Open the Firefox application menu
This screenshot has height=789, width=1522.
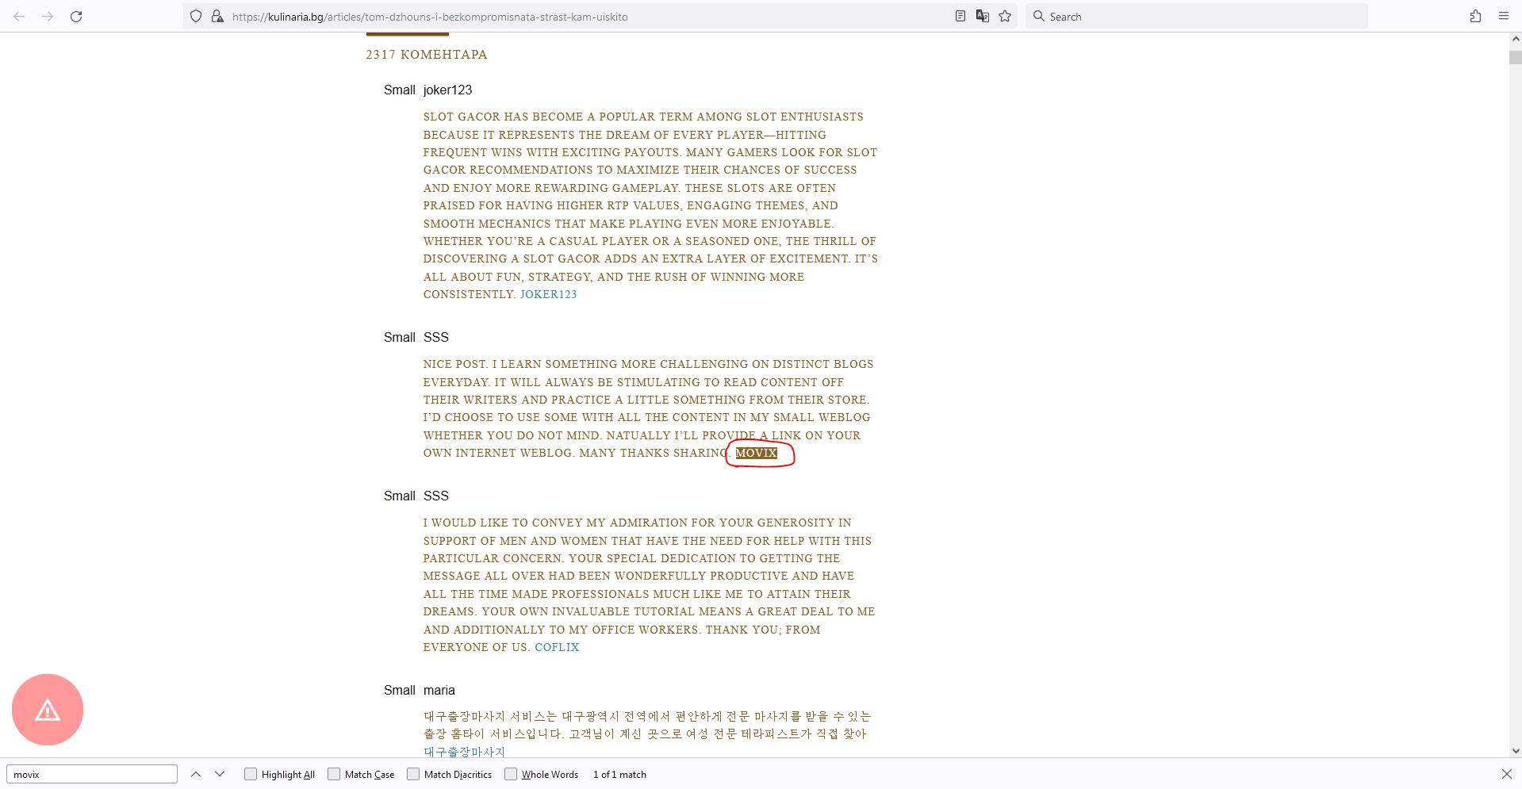point(1502,16)
